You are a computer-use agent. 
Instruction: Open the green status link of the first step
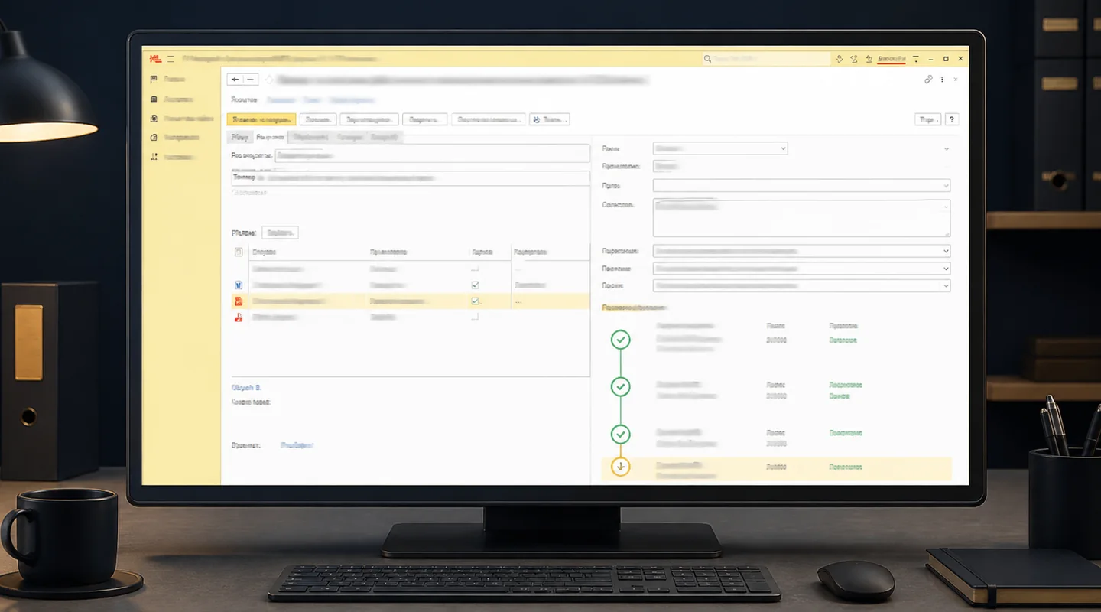coord(843,340)
